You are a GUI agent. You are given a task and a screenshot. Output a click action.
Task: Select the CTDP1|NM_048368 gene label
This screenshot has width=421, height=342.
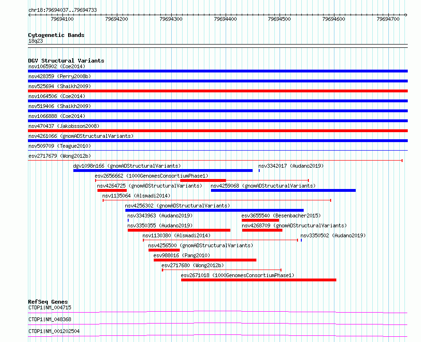point(50,319)
